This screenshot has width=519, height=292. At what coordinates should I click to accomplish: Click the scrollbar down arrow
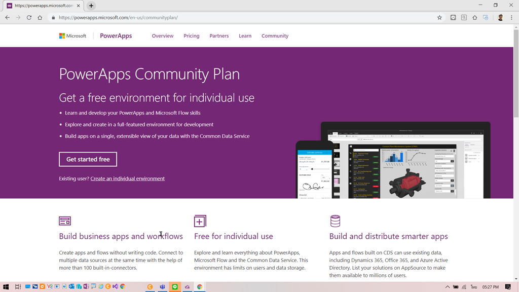516,279
